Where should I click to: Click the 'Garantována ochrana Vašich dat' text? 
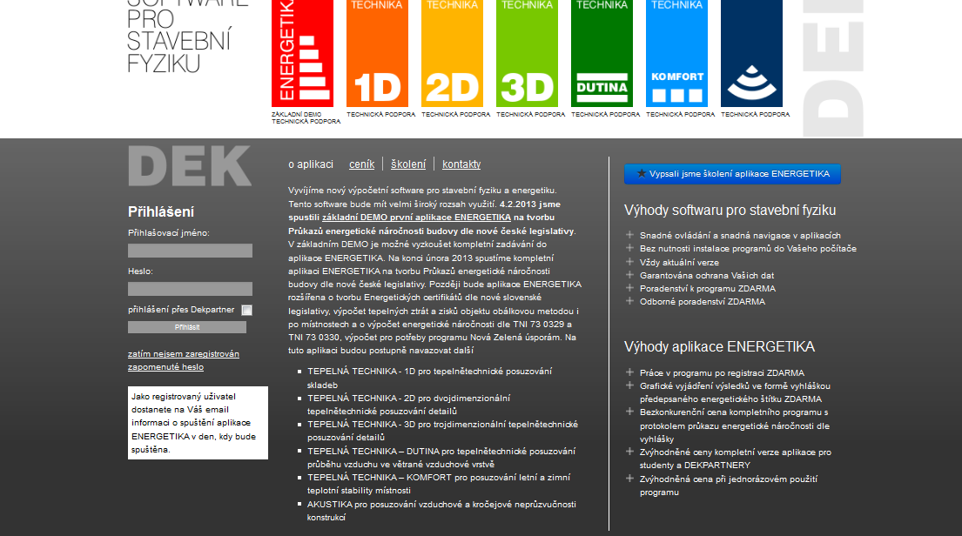click(707, 275)
